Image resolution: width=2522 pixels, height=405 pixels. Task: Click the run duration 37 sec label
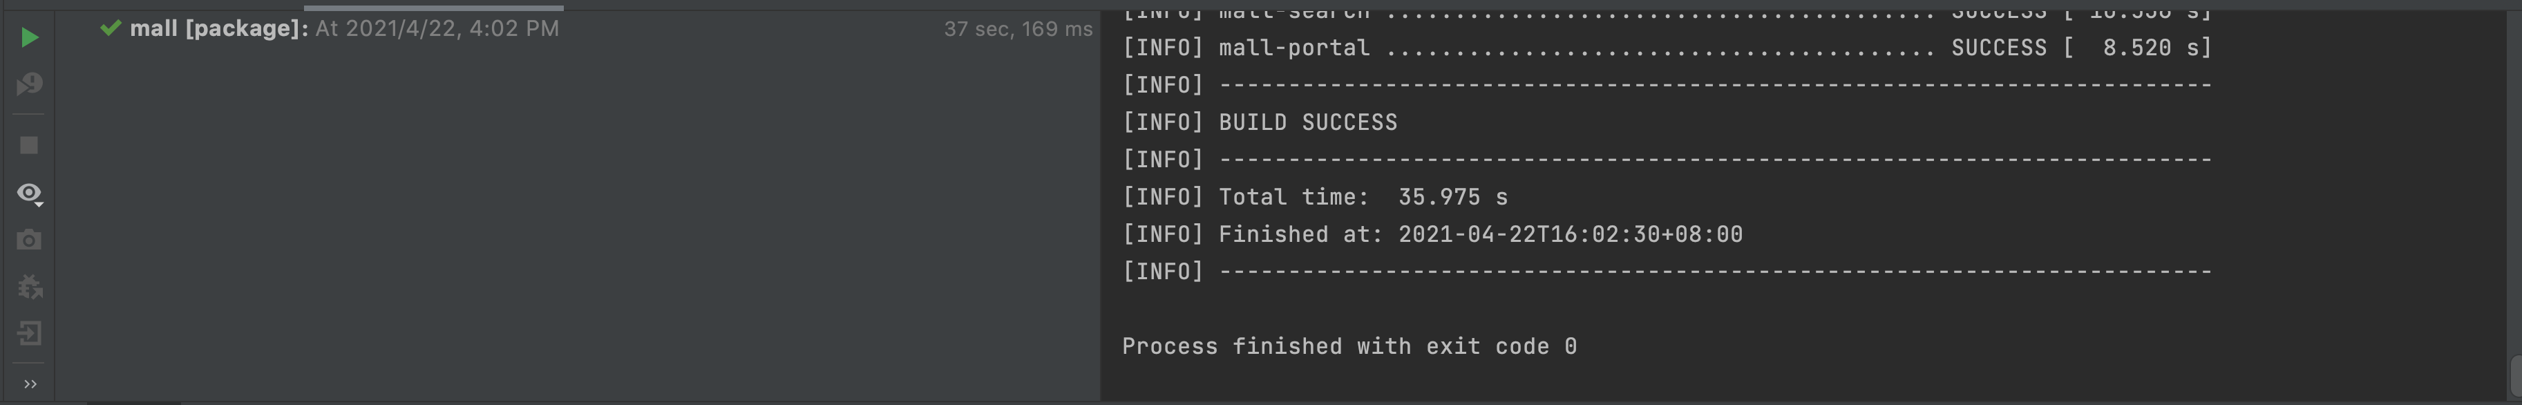tap(1016, 29)
